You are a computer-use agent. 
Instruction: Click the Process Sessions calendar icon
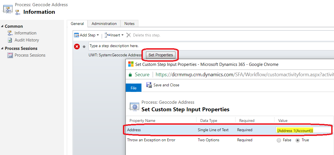tap(10, 55)
